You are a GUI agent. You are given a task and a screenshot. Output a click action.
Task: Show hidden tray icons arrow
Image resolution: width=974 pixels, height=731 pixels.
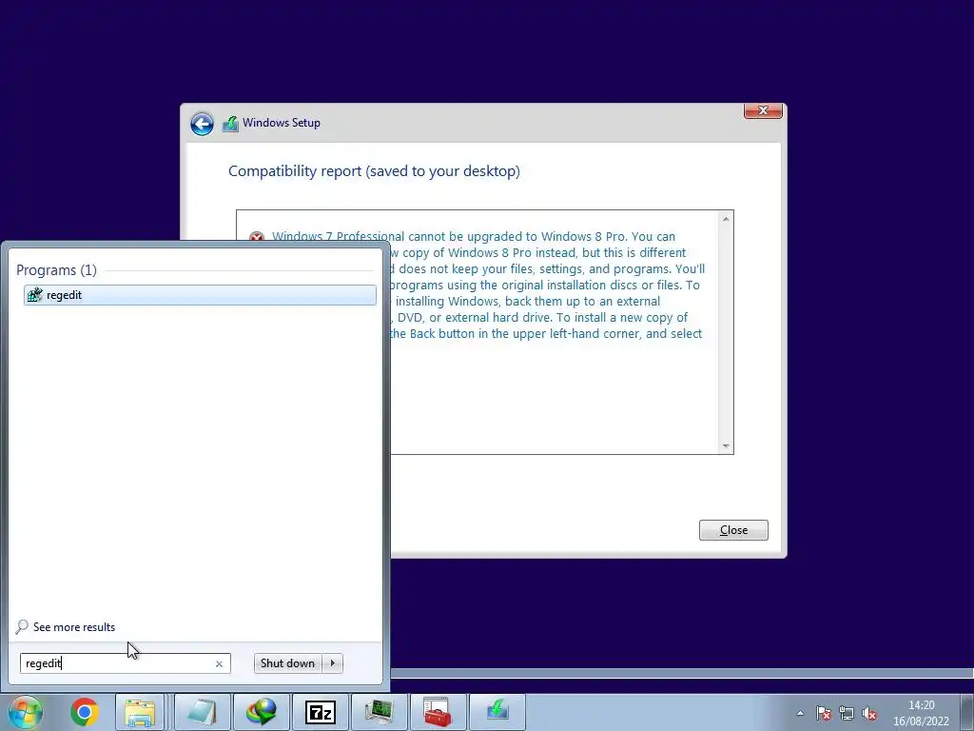click(800, 713)
